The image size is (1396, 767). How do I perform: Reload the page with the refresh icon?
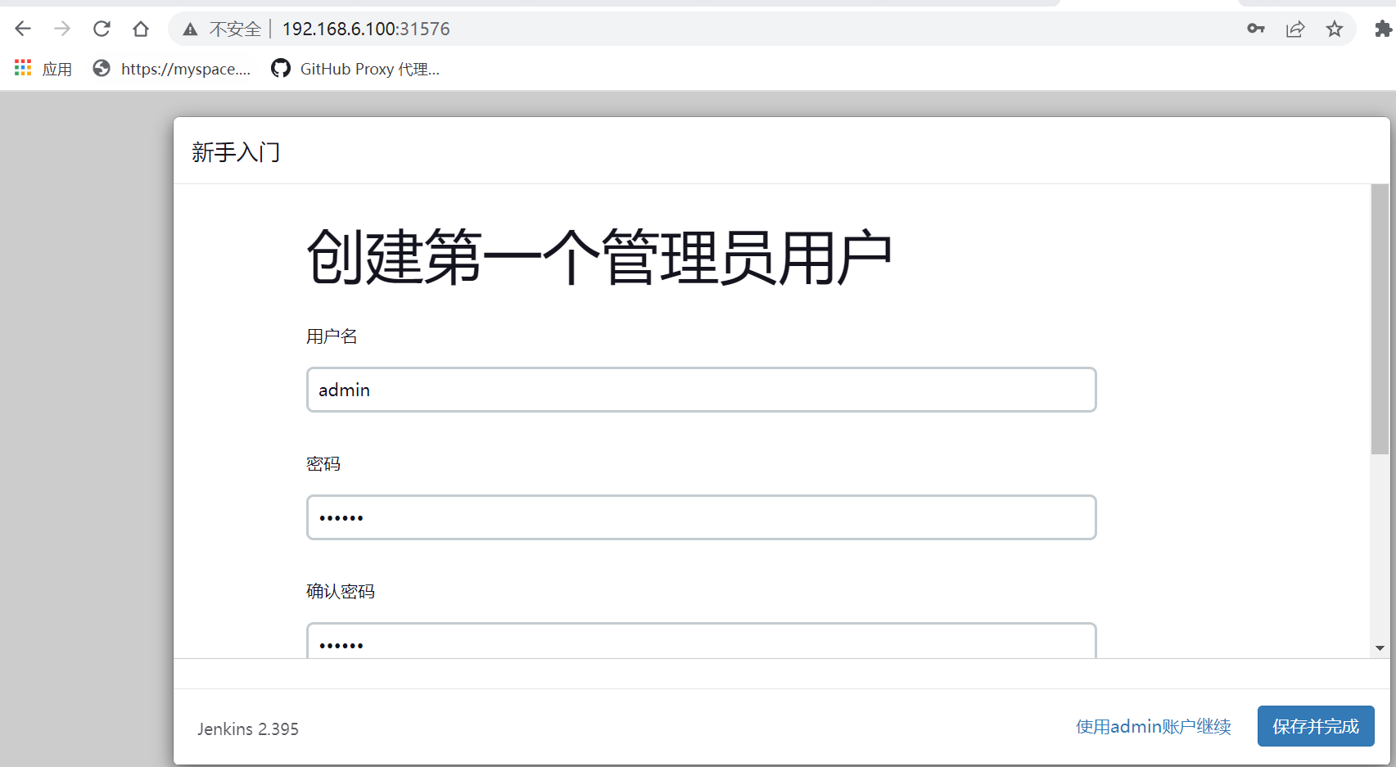[102, 29]
